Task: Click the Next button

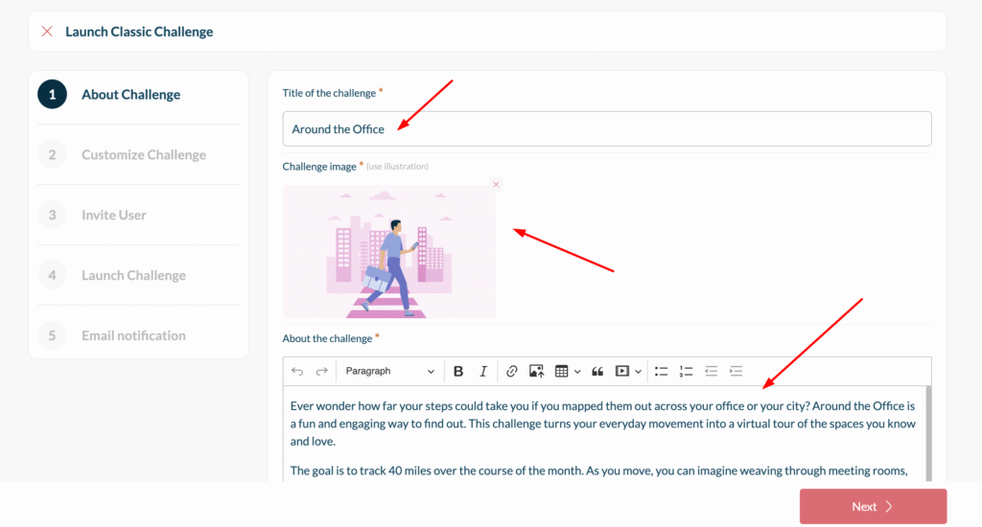Action: click(x=873, y=506)
